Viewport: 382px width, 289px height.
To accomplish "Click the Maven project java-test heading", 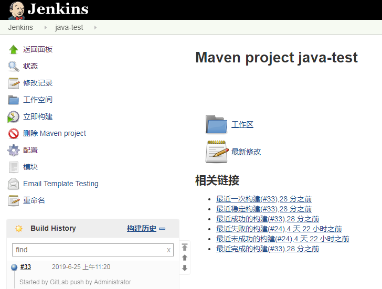I will [277, 58].
